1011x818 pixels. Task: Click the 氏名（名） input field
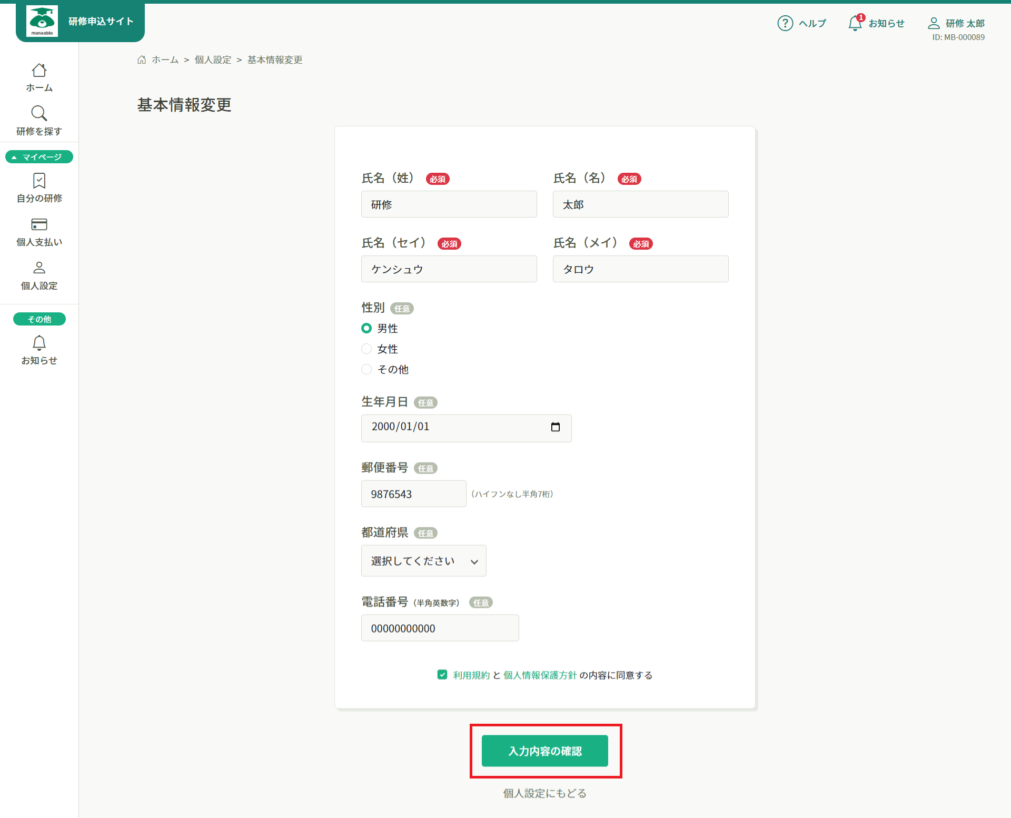coord(641,204)
